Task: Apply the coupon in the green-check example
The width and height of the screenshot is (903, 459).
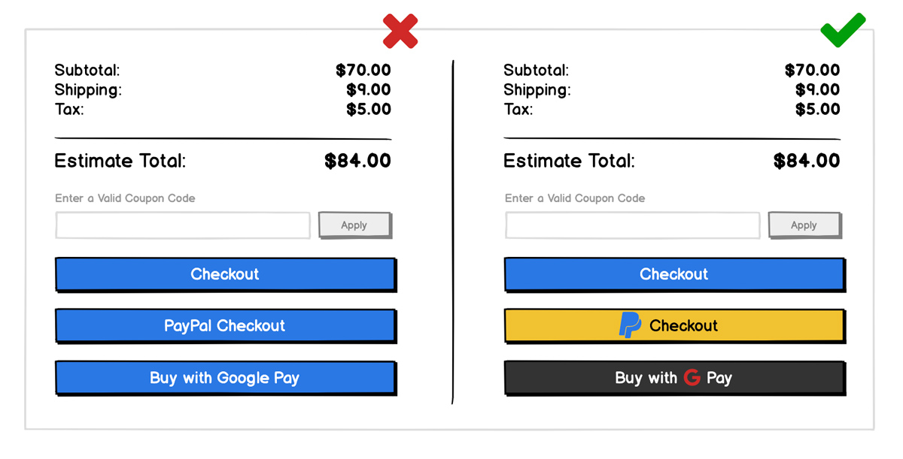Action: [804, 225]
